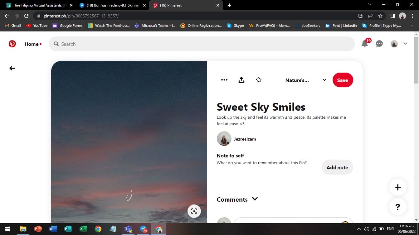
Task: Show hidden system tray icons
Action: click(359, 229)
